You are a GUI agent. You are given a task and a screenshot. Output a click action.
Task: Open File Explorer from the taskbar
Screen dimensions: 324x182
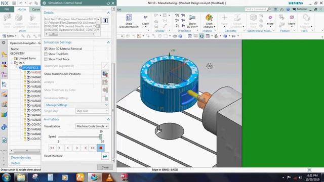tap(21, 177)
